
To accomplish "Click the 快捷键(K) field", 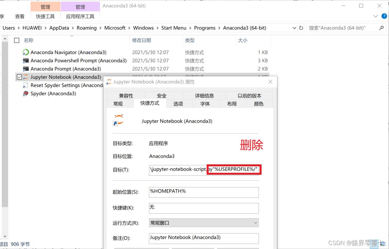I will [x=204, y=208].
